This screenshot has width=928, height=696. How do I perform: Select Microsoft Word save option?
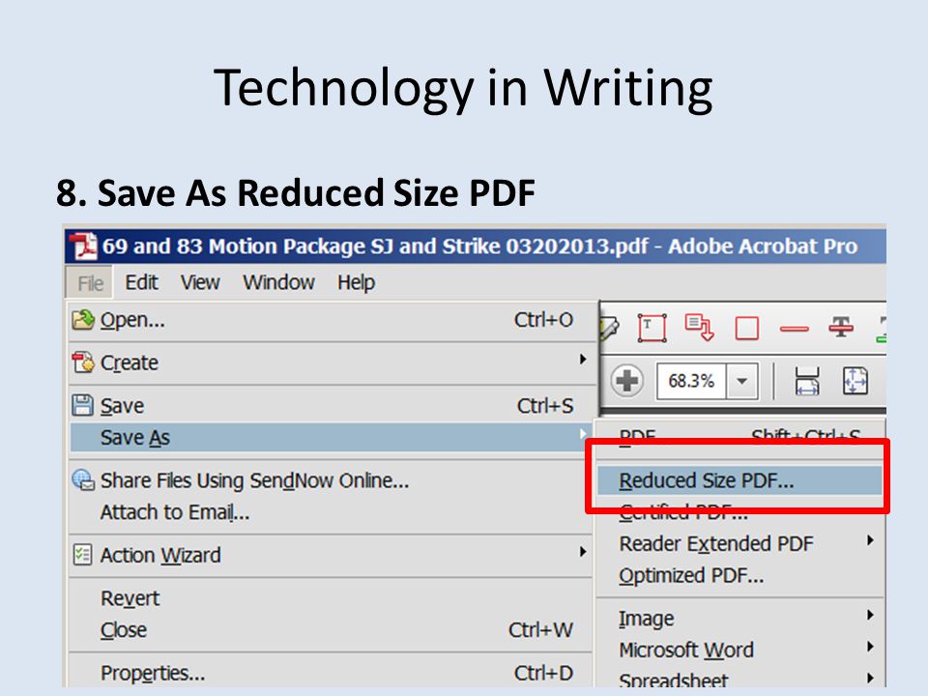click(739, 650)
